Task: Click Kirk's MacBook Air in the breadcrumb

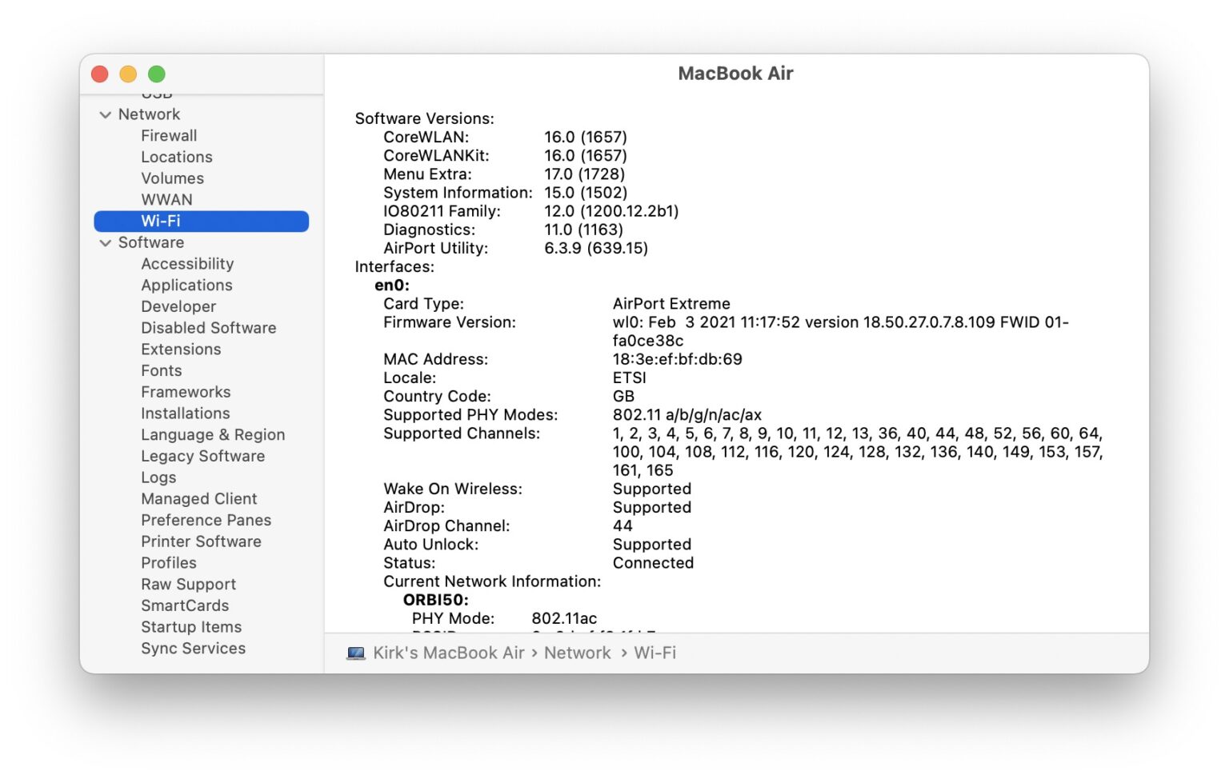Action: click(x=449, y=653)
